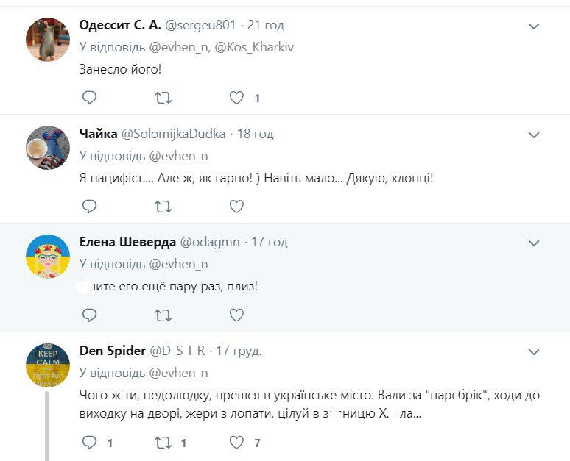Expand more options on Den Spider's tweet

coord(535,352)
